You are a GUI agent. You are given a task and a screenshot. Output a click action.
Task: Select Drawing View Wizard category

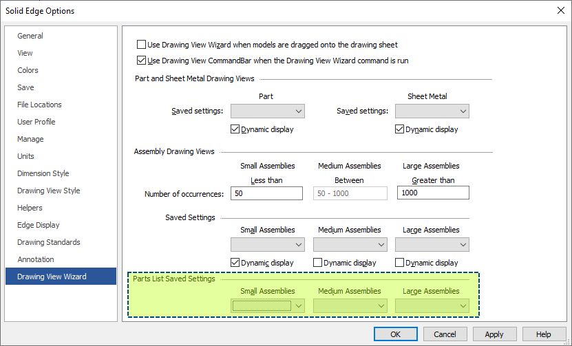click(x=61, y=277)
